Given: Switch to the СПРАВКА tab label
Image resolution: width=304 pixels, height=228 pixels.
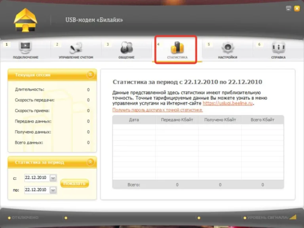Looking at the screenshot, I should click(x=278, y=57).
